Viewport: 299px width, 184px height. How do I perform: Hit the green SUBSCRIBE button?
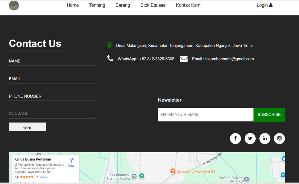269,115
